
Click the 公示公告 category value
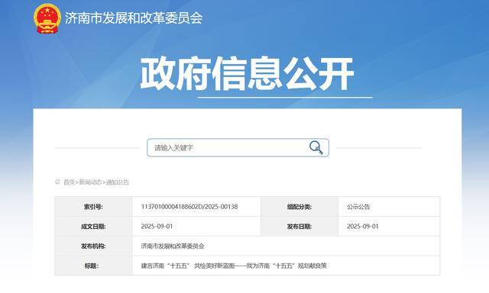click(358, 207)
